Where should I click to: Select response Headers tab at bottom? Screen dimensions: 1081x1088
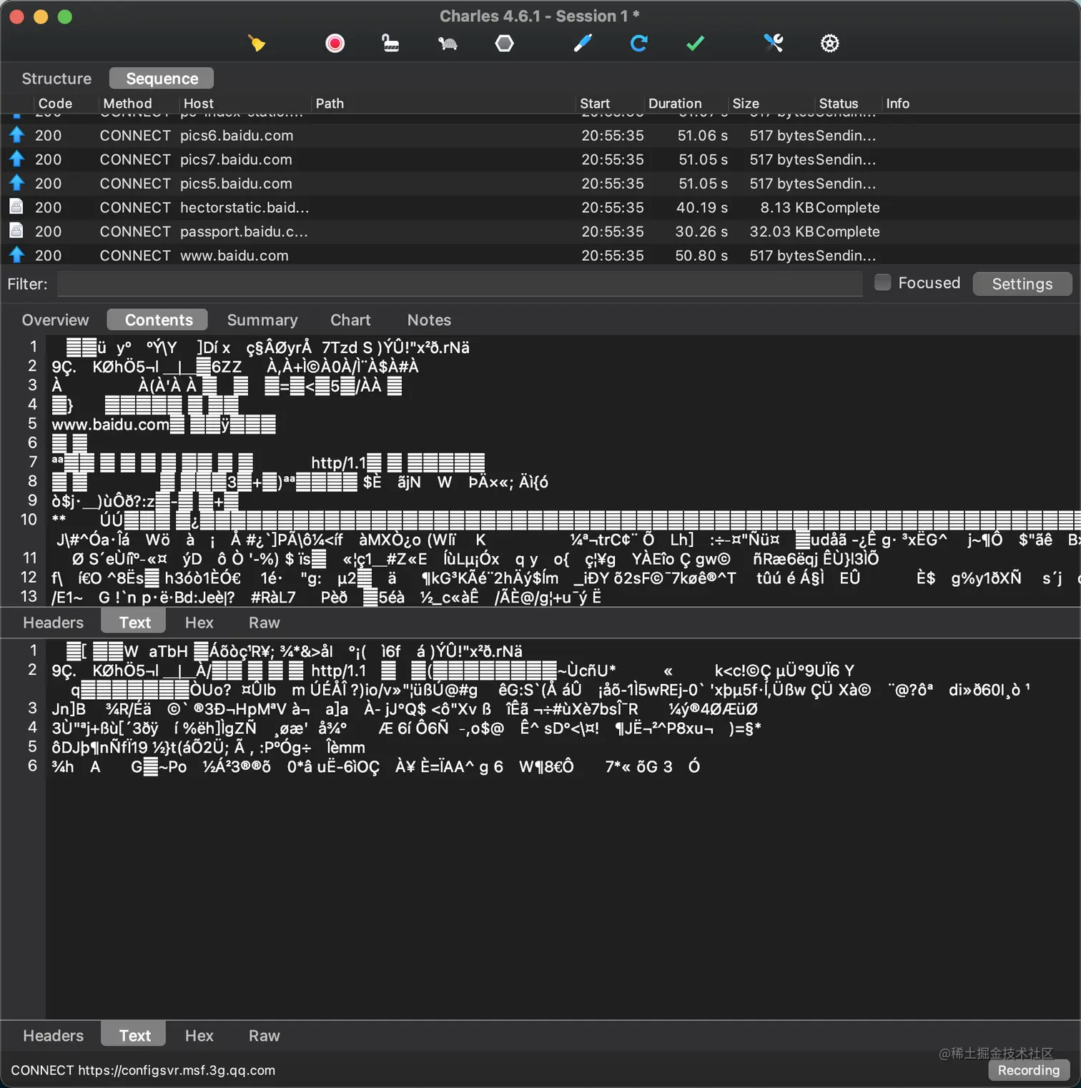click(53, 1036)
